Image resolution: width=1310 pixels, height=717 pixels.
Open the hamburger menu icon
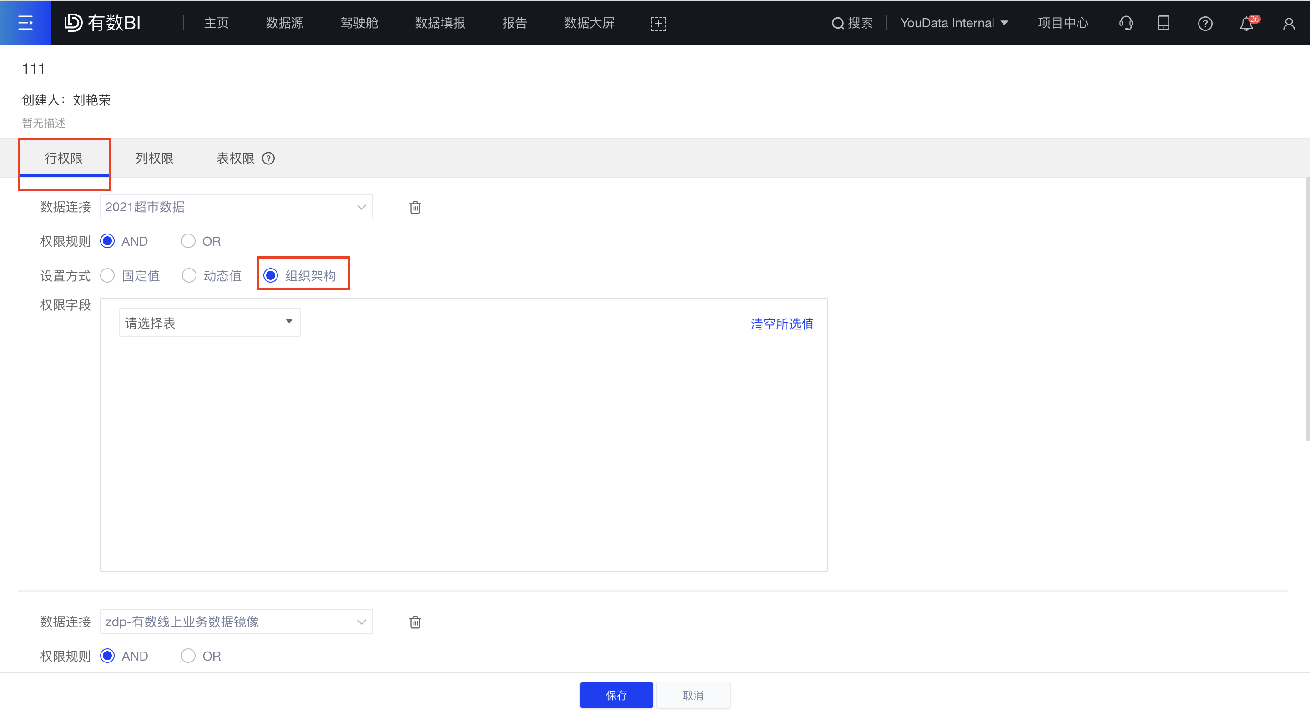click(25, 22)
